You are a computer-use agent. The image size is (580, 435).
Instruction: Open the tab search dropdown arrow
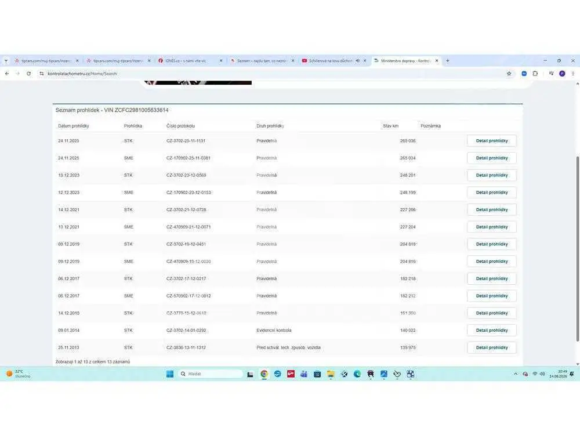tap(6, 61)
